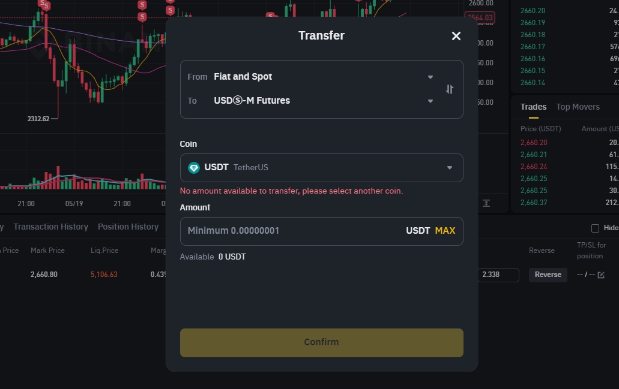Tick the Hide checkbox

click(596, 228)
